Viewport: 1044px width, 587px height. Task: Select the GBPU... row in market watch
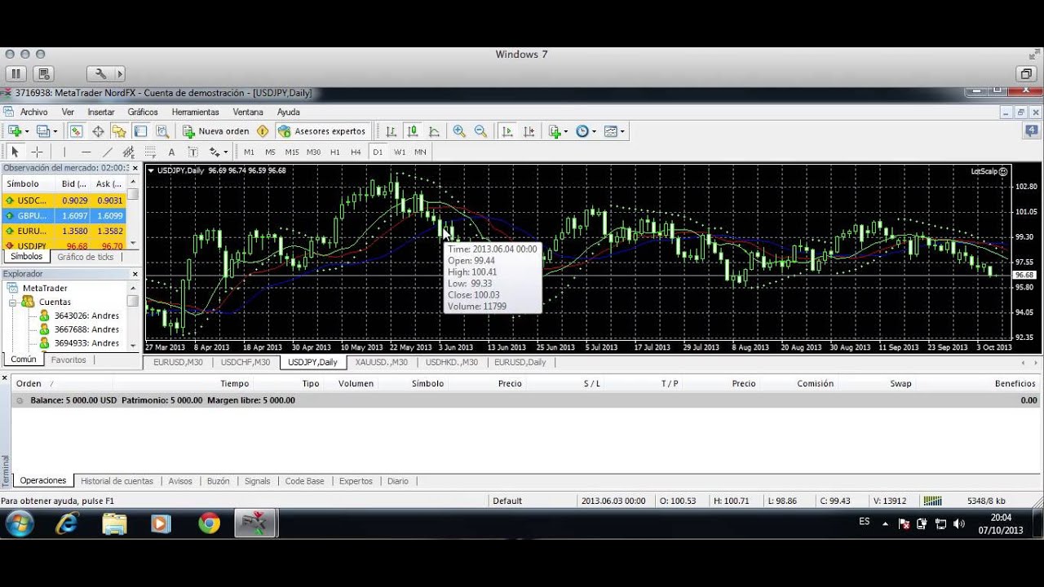[64, 216]
